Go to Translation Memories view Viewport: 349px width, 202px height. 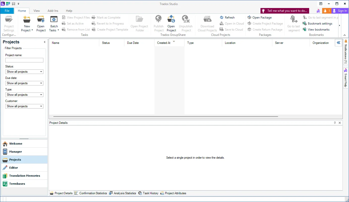coord(24,176)
